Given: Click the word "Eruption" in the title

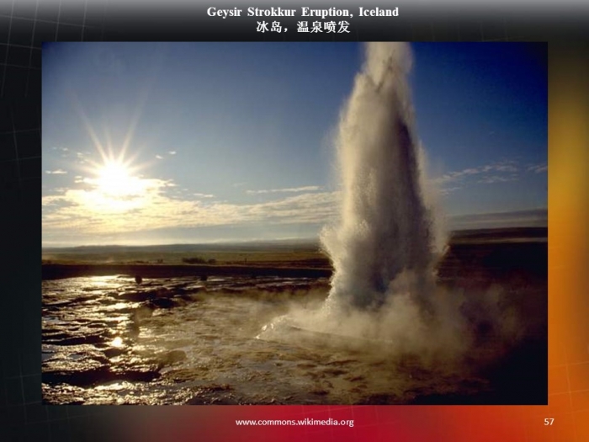Looking at the screenshot, I should click(323, 13).
